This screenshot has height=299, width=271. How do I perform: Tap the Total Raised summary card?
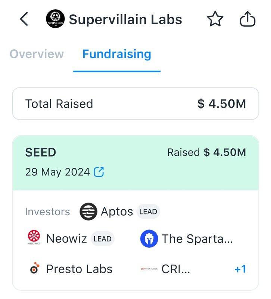click(135, 104)
